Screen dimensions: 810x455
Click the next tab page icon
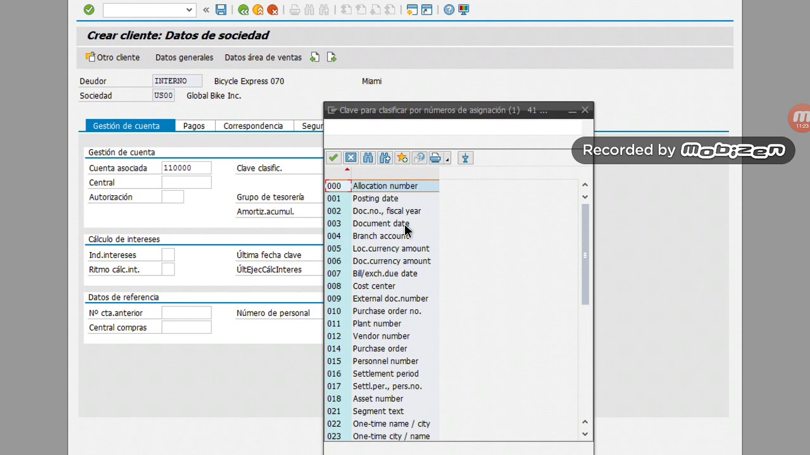click(332, 58)
